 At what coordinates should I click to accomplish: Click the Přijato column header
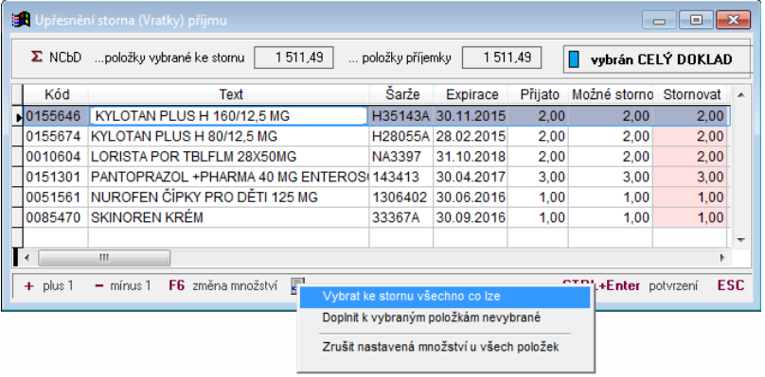[x=538, y=94]
